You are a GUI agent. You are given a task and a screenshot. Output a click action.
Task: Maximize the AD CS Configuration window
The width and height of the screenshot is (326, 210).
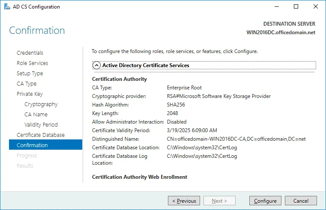[x=296, y=7]
